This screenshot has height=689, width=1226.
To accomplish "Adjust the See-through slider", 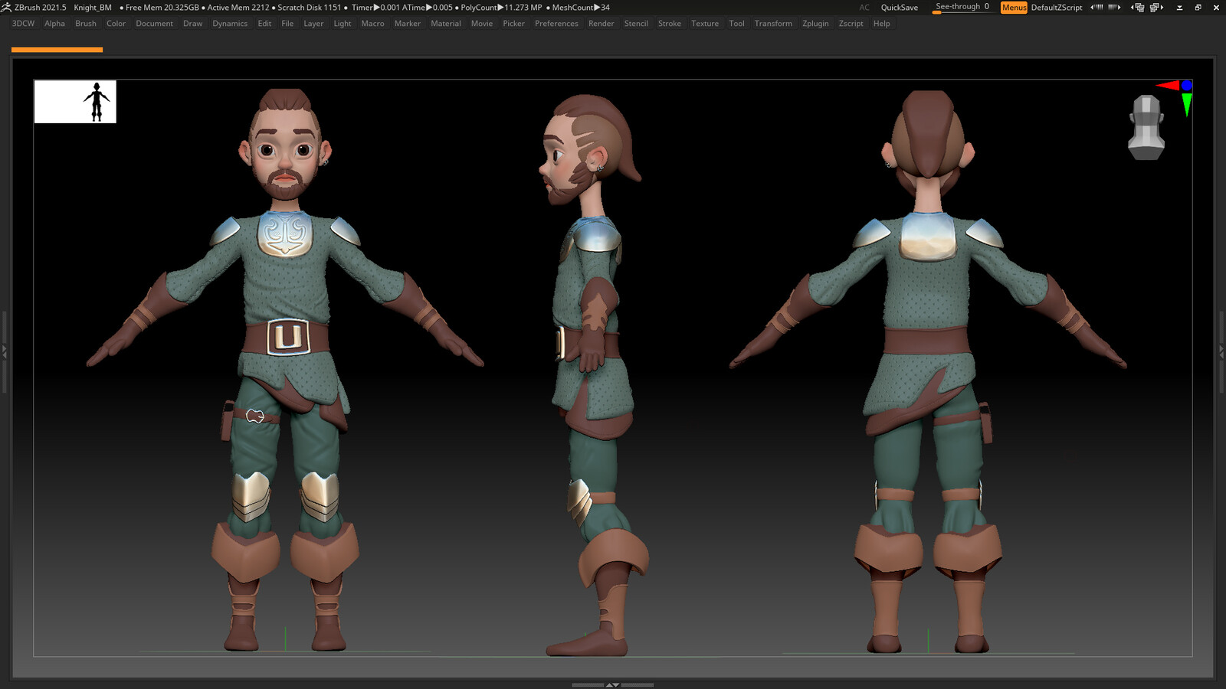I will click(x=962, y=8).
